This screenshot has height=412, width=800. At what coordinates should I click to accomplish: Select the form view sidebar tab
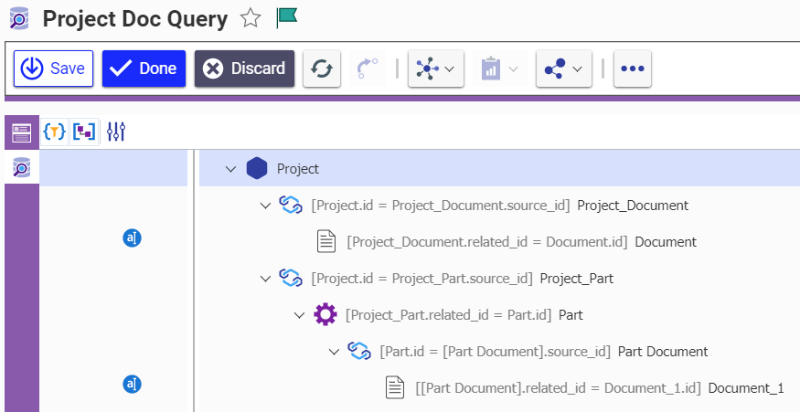click(21, 133)
